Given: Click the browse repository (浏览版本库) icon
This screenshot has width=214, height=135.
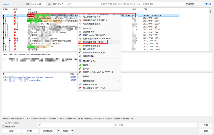Looking at the screenshot, I should (x=80, y=31).
